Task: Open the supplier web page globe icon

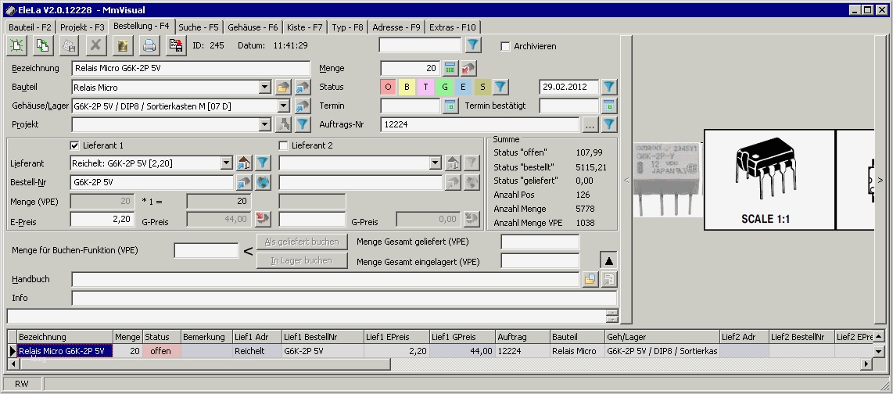Action: [263, 182]
